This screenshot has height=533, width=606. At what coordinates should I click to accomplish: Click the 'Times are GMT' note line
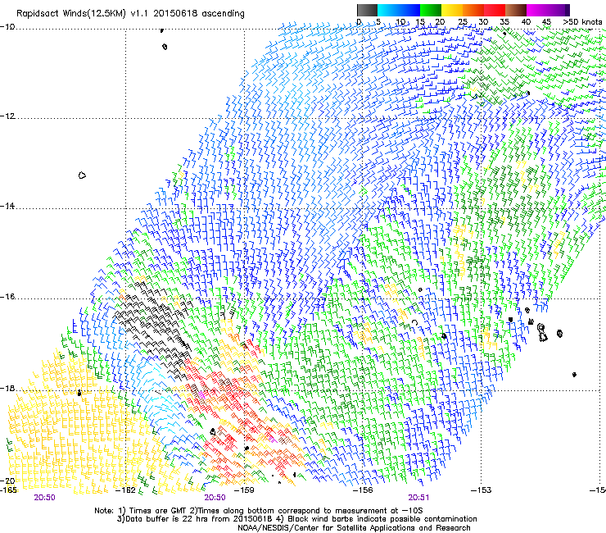[x=259, y=511]
